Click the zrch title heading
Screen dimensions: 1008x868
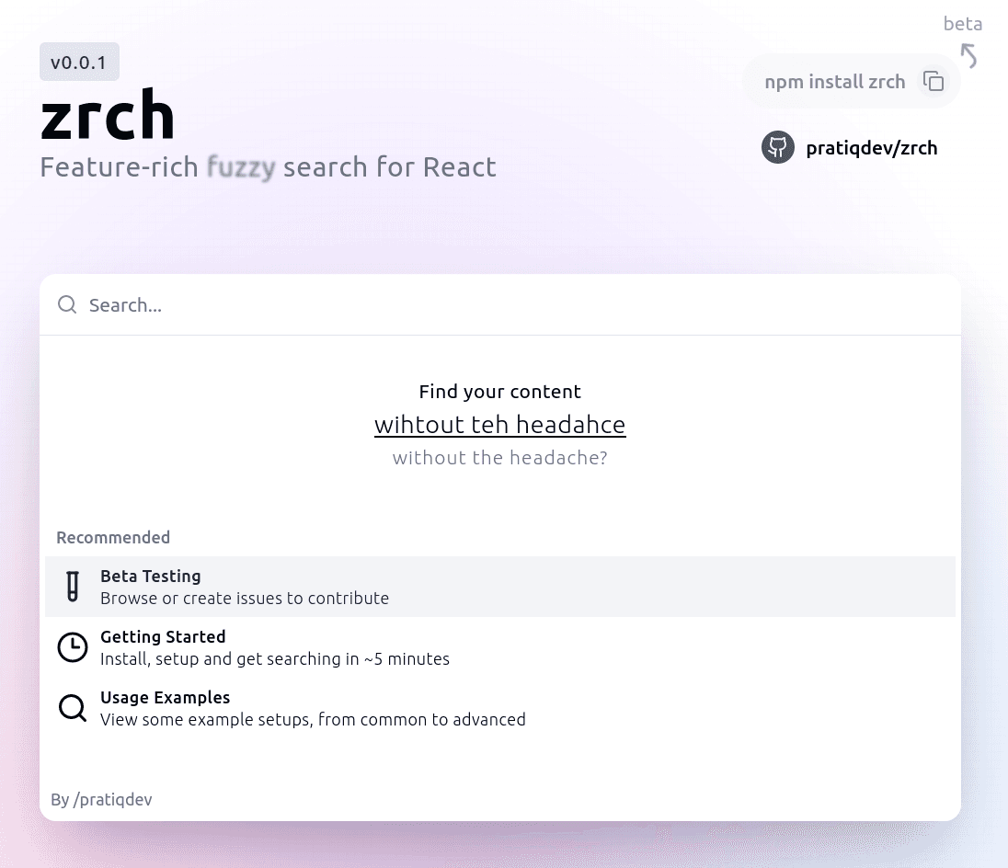pyautogui.click(x=108, y=116)
